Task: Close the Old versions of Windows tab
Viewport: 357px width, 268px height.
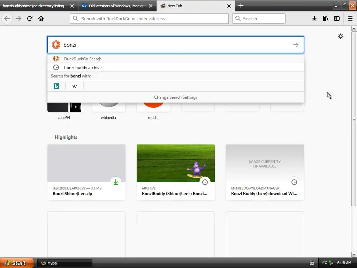Action: pyautogui.click(x=151, y=6)
